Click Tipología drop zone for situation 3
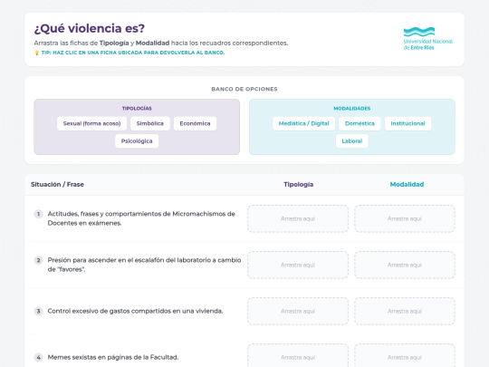 point(298,311)
